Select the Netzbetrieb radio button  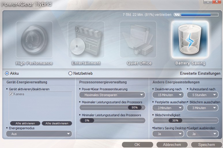tap(70, 73)
